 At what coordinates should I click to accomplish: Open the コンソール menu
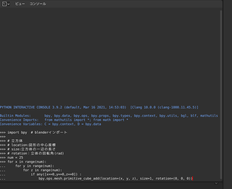pyautogui.click(x=38, y=4)
